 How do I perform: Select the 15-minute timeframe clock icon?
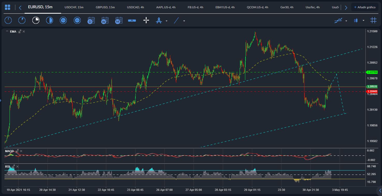click(x=36, y=20)
